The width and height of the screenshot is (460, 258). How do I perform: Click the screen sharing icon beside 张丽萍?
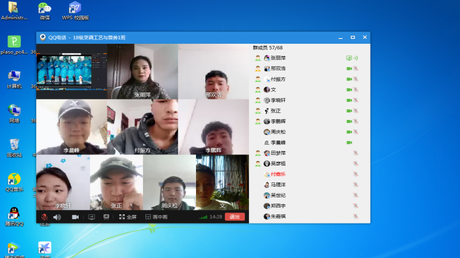pyautogui.click(x=349, y=58)
